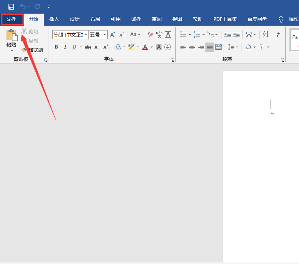Open the 文件 (File) tab

click(12, 19)
